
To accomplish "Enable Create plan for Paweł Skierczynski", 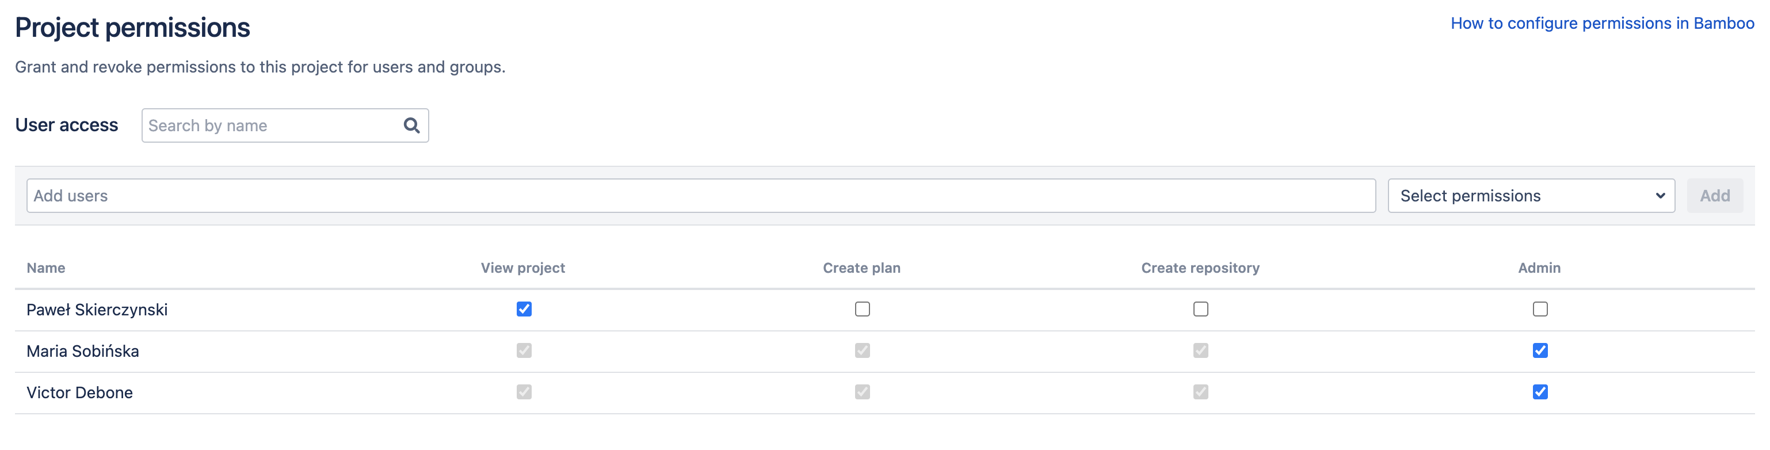I will pos(861,309).
